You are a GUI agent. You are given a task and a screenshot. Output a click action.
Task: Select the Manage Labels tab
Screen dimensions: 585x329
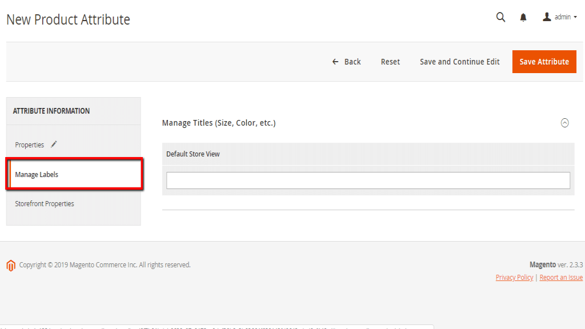tap(75, 174)
